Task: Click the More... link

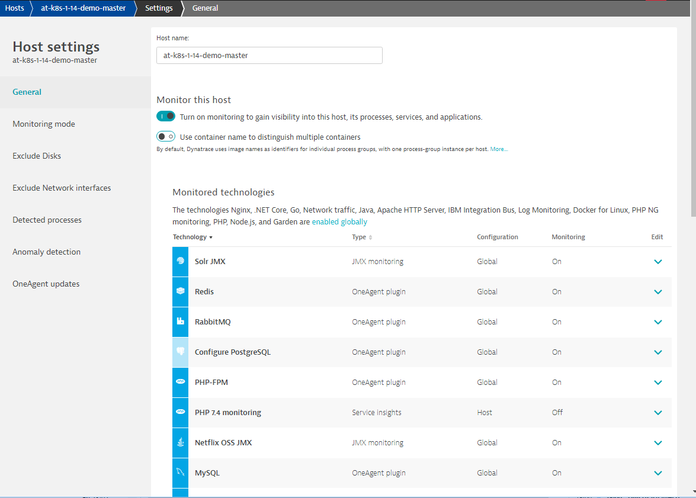Action: click(499, 149)
